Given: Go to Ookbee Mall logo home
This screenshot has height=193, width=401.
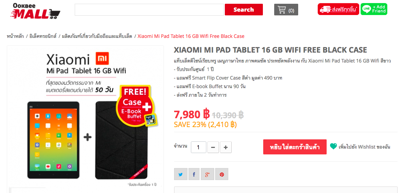Looking at the screenshot, I should pos(35,11).
